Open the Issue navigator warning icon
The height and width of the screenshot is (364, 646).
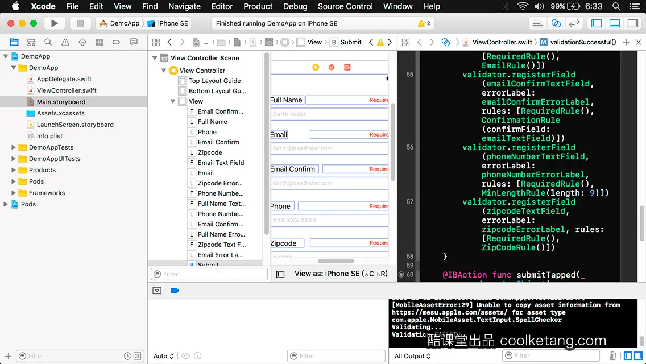(65, 42)
